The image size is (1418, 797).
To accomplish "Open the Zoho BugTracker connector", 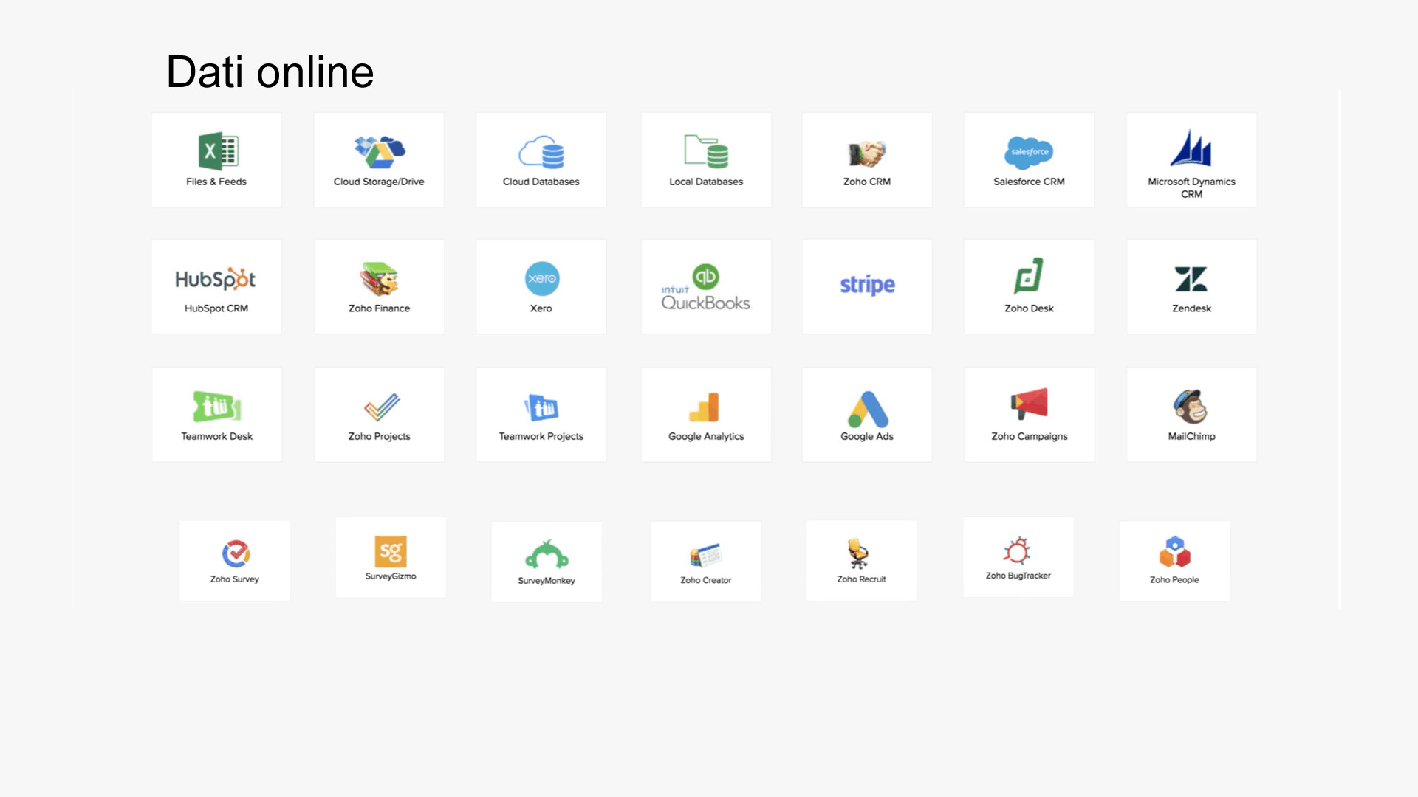I will coord(1018,557).
